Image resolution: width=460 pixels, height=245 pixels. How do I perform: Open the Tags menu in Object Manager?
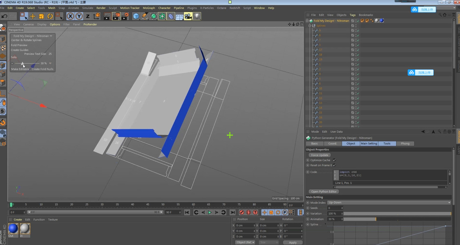(x=353, y=15)
